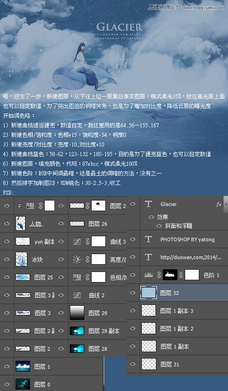Viewport: 228px width, 391px height.
Task: Click the 斜面和浮雕 effect label
Action: 179,226
